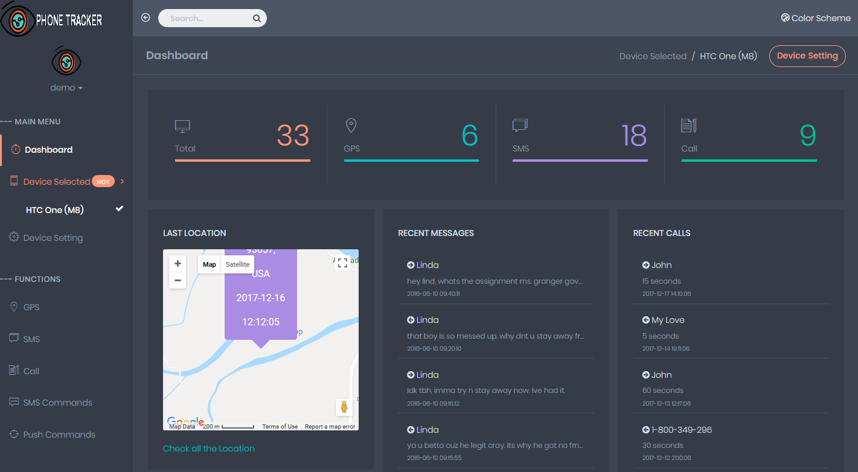This screenshot has height=472, width=858.
Task: Zoom in on the map
Action: 178,264
